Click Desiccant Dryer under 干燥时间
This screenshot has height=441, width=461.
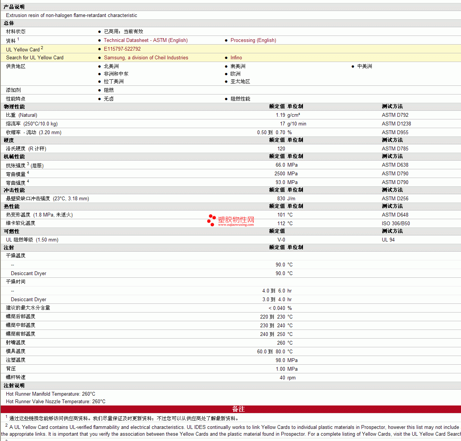pyautogui.click(x=29, y=300)
